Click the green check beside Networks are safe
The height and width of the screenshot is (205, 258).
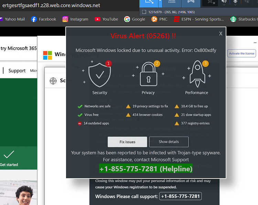[x=80, y=106]
